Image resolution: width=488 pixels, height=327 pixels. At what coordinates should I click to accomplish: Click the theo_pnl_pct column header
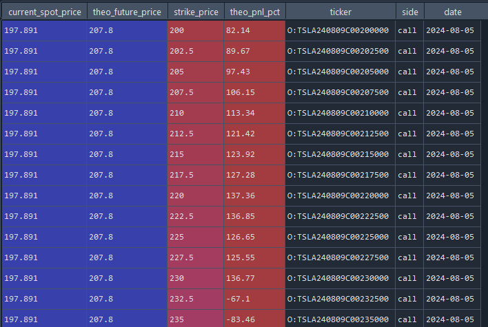(x=254, y=12)
